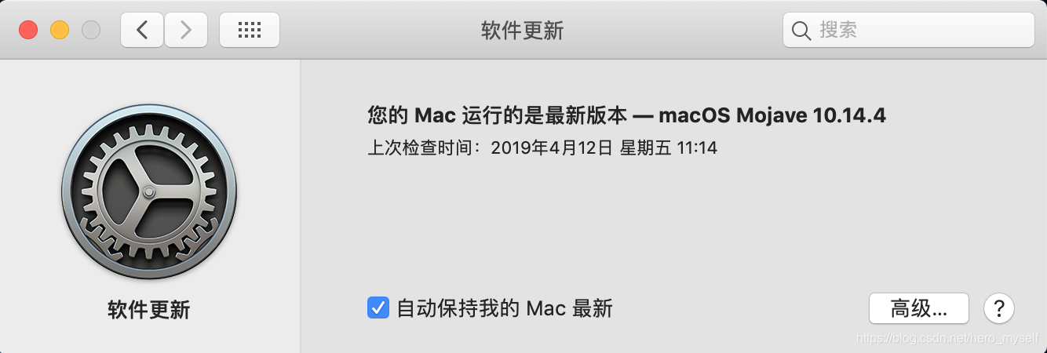Minimize the window with the yellow button

60,31
